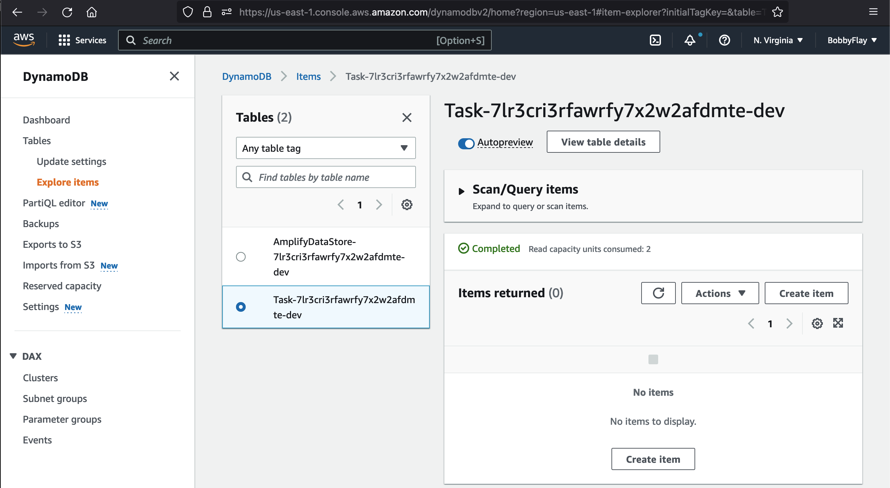Close the DynamoDB navigation sidebar
This screenshot has height=488, width=890.
[174, 76]
